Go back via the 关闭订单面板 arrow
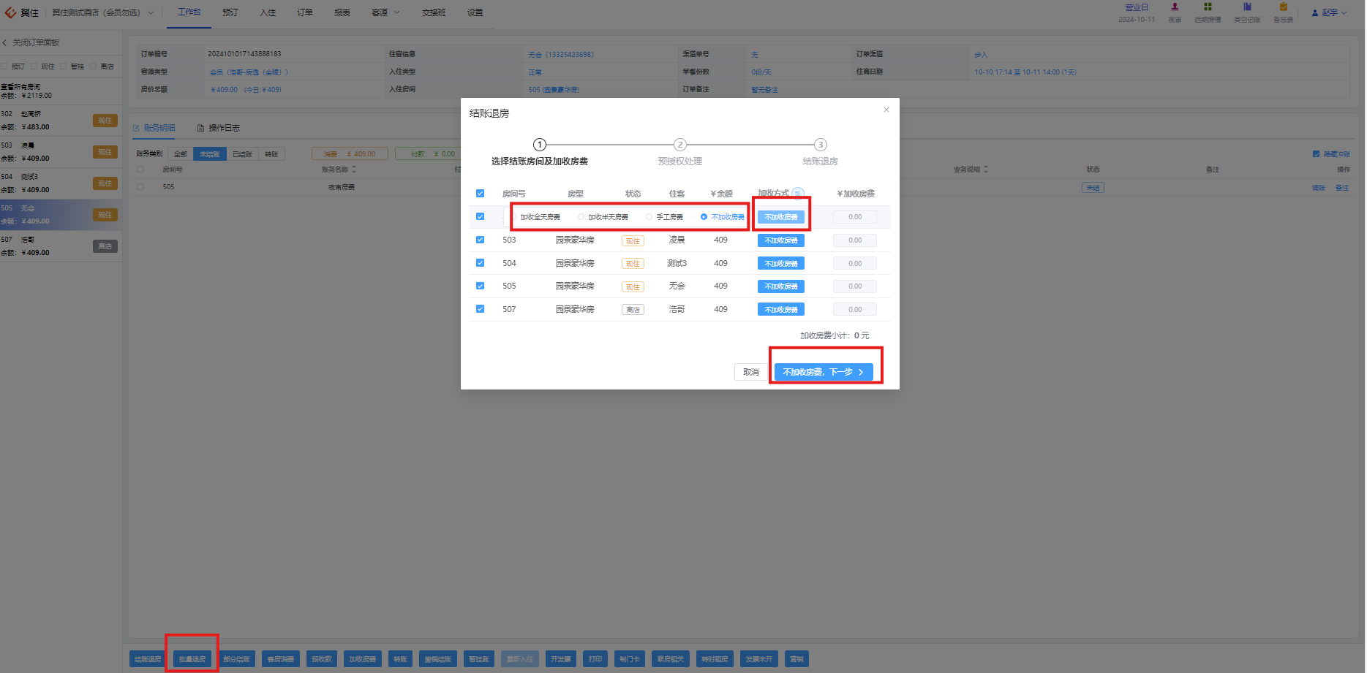 (x=4, y=42)
